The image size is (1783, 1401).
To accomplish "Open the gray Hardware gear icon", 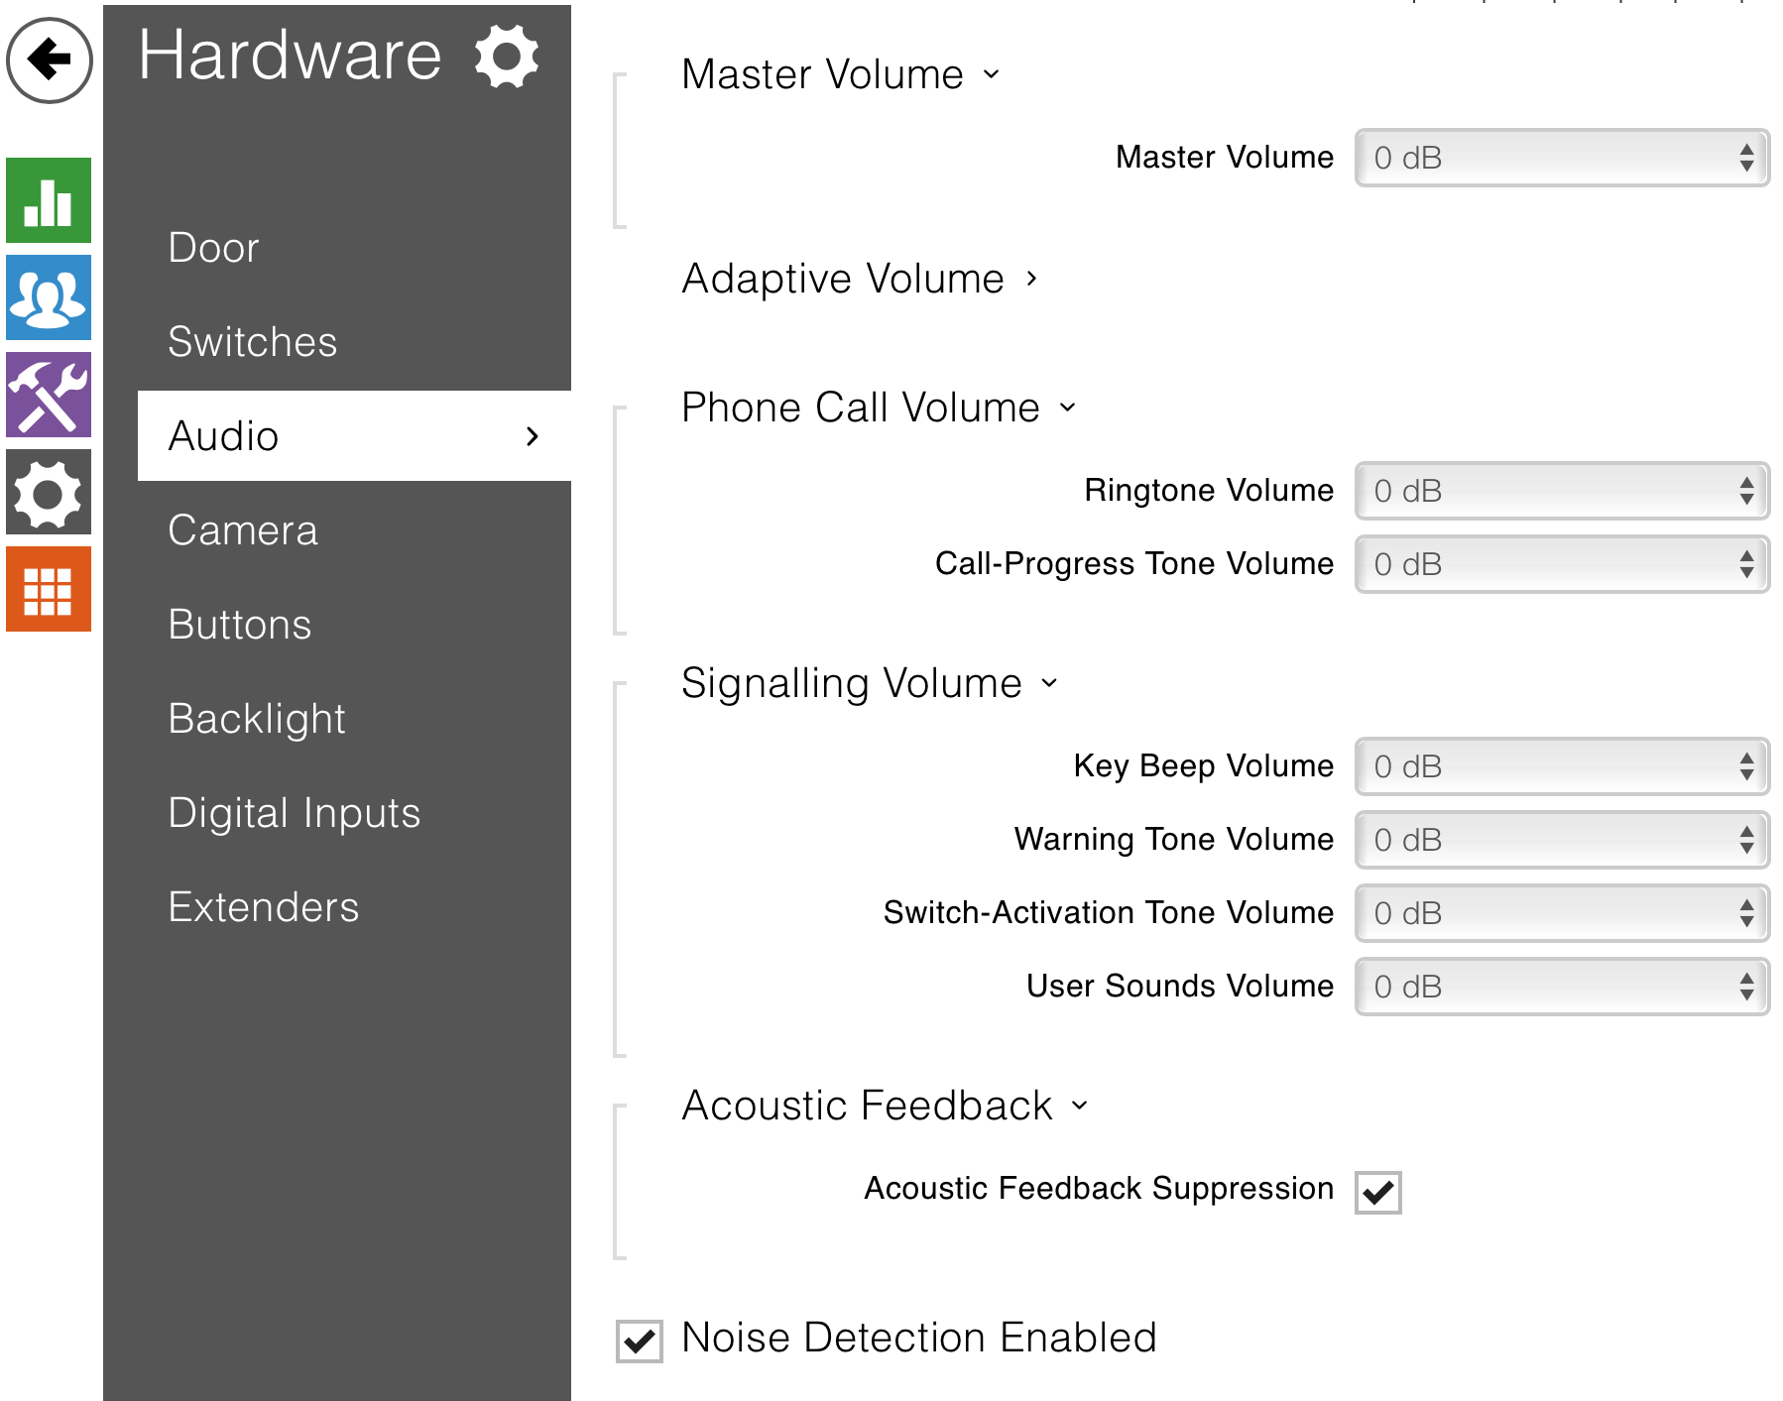I will (x=49, y=492).
